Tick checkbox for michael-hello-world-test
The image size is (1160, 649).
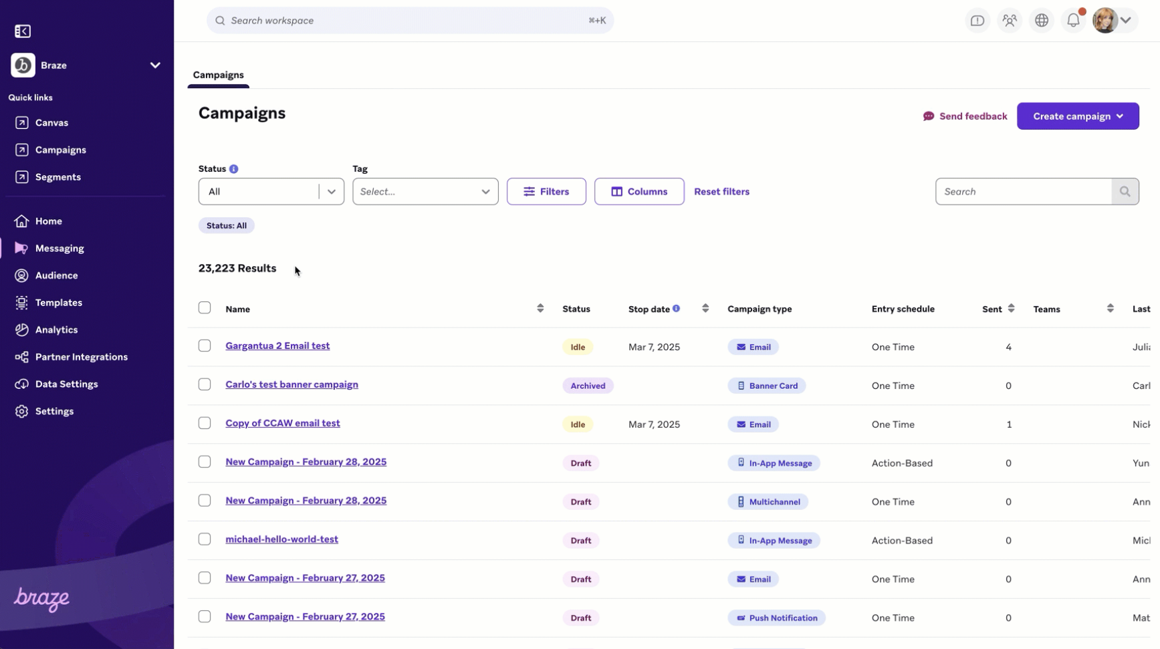pyautogui.click(x=205, y=539)
